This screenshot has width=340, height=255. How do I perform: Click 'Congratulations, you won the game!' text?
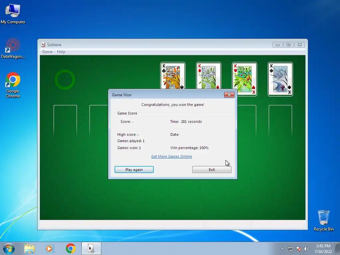pos(173,105)
